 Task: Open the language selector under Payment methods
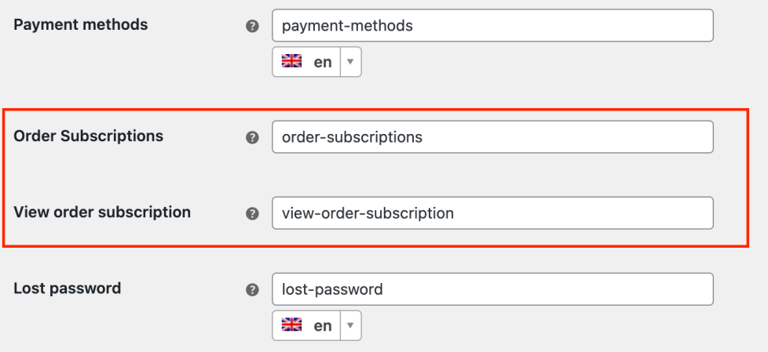point(316,63)
